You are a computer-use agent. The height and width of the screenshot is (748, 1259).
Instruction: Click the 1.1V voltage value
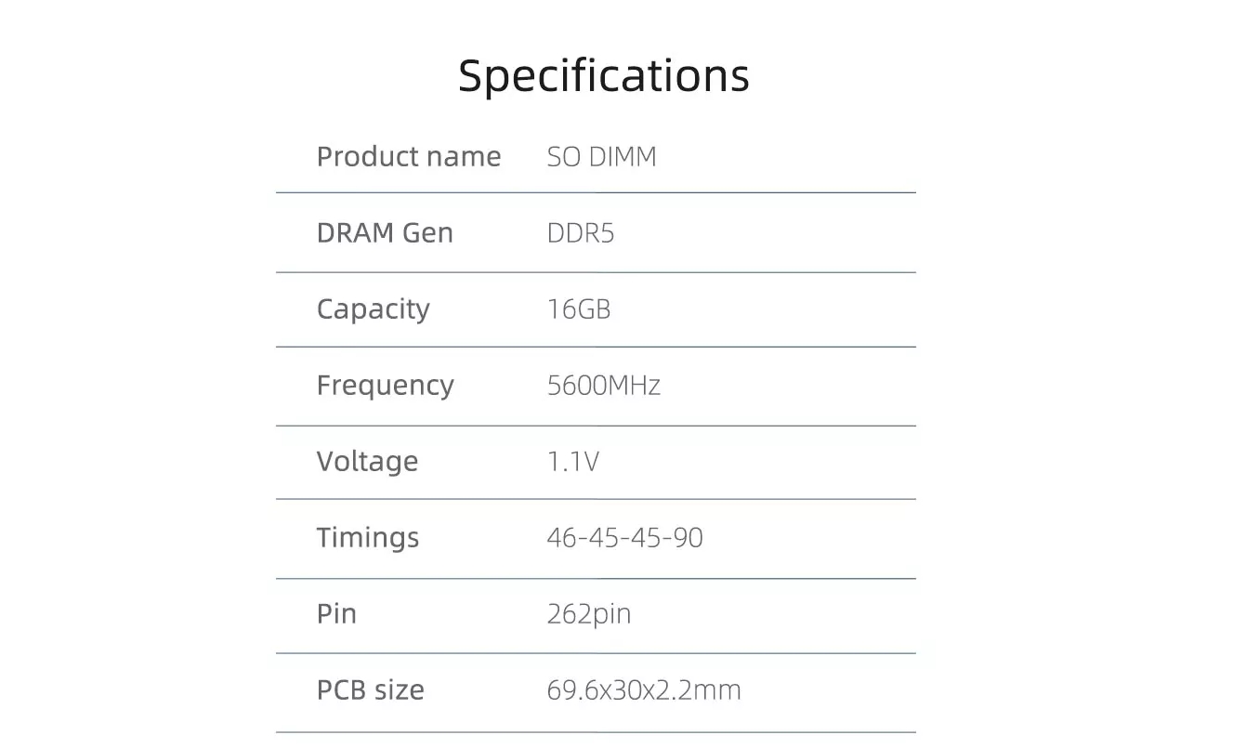coord(573,461)
